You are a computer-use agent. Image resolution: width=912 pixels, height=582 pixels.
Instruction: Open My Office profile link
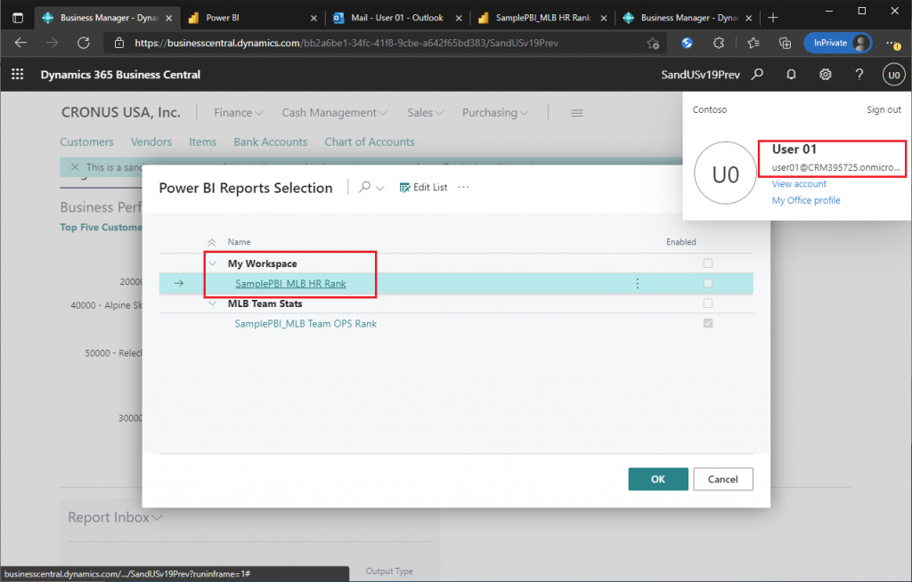point(805,200)
